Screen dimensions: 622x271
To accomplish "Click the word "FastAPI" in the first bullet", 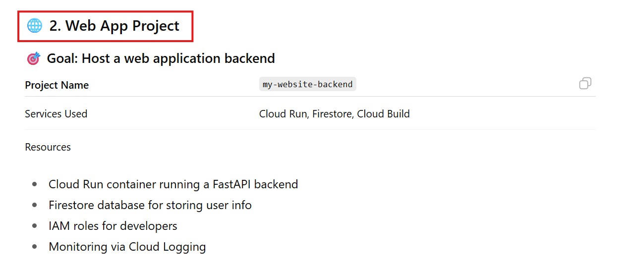I will click(x=233, y=184).
